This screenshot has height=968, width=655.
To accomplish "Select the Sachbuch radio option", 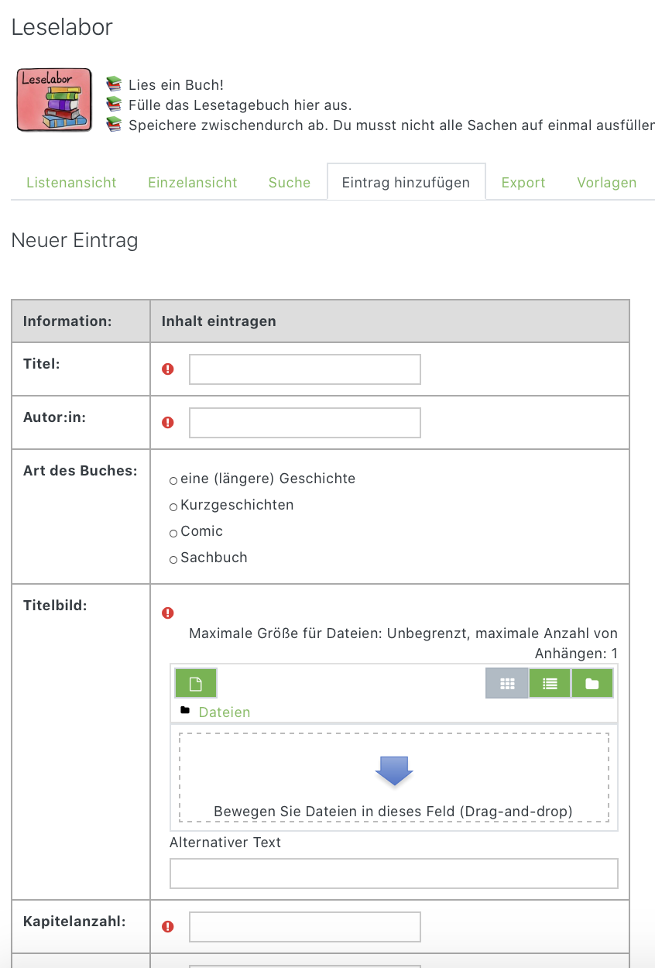I will 173,560.
